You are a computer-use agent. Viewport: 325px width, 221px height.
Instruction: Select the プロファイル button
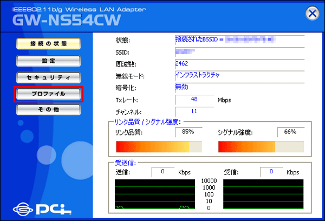(x=48, y=94)
